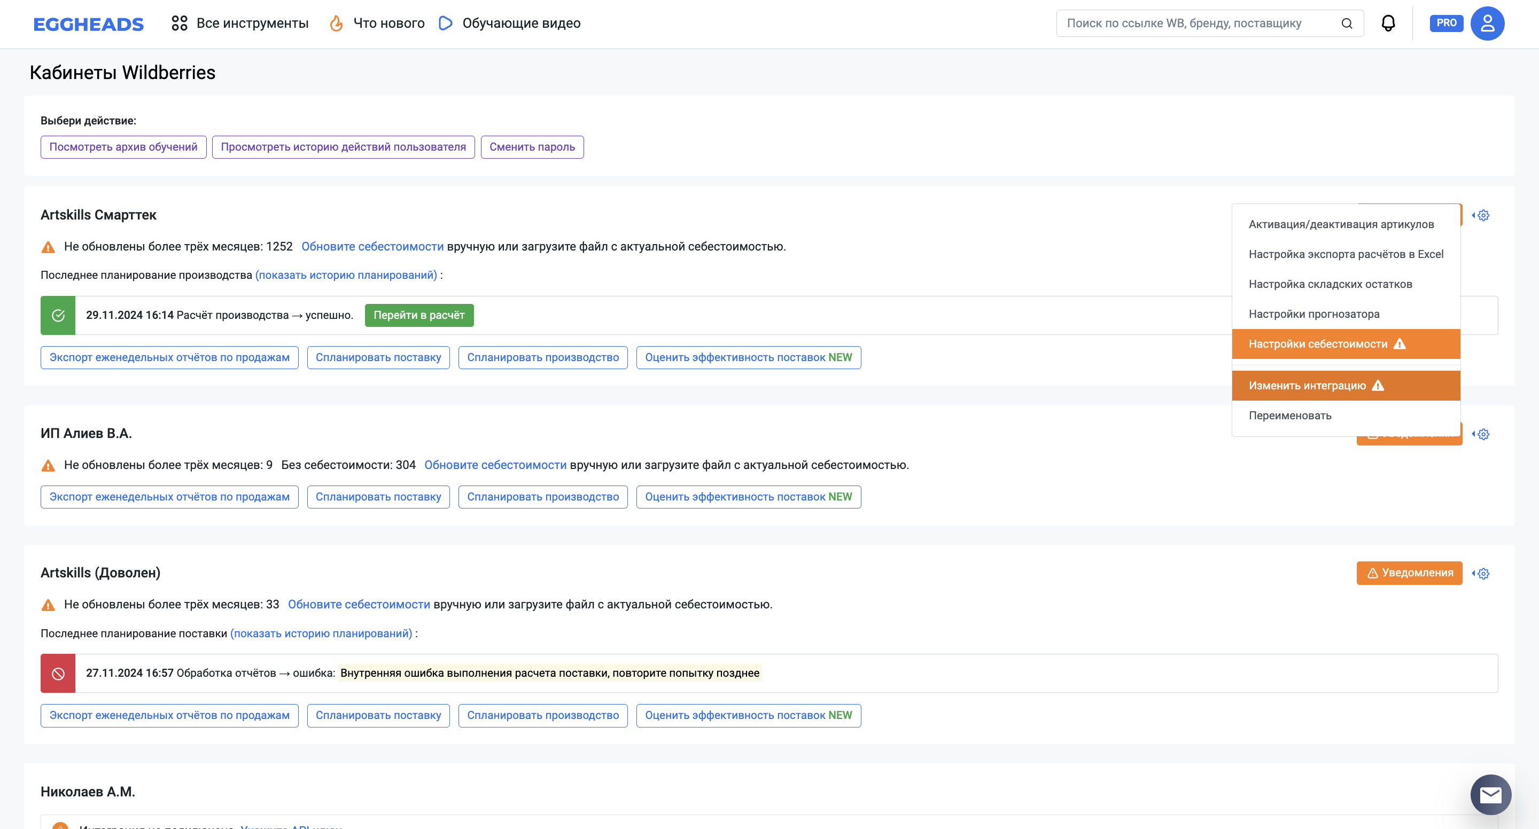Спланировать поставку for Artskills Смарттек
The width and height of the screenshot is (1539, 829).
378,358
